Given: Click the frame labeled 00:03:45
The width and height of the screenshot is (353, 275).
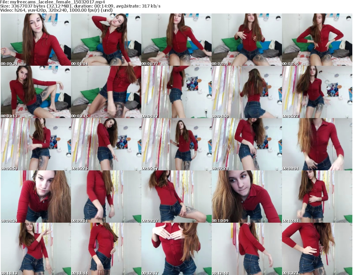Looking at the screenshot, I should click(106, 92).
